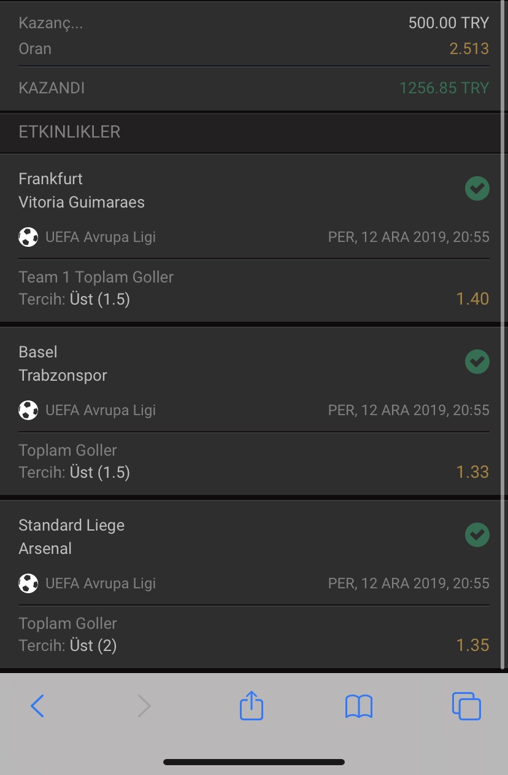
Task: Click green checkmark on Frankfurt event
Action: click(x=477, y=189)
